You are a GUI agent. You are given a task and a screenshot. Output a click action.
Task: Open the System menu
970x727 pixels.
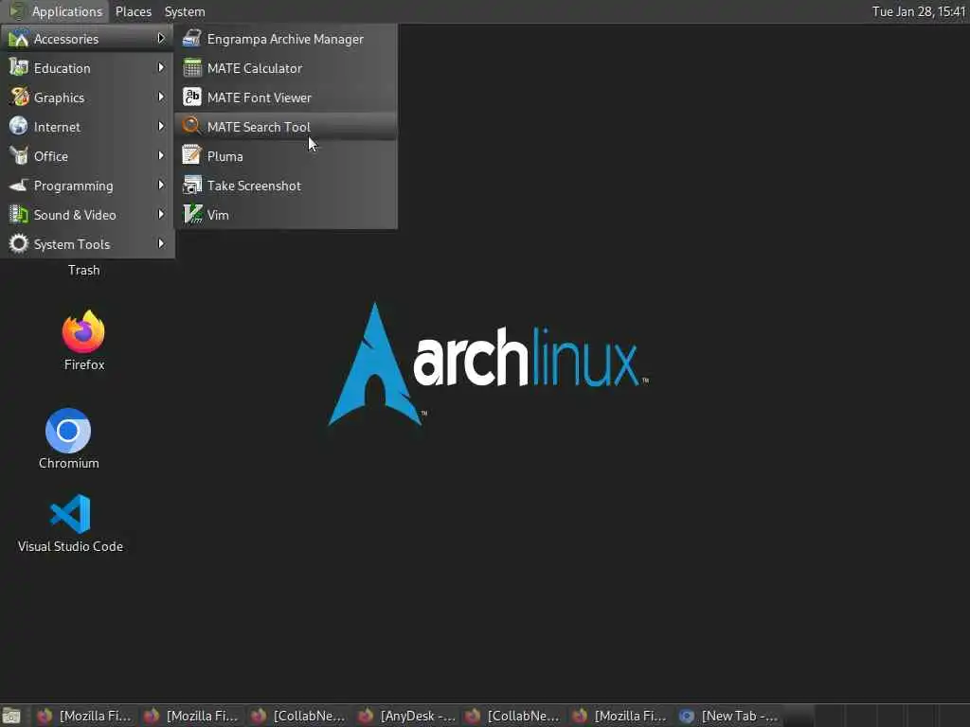click(185, 11)
